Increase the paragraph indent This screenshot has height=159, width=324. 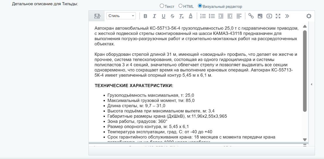coord(221,16)
